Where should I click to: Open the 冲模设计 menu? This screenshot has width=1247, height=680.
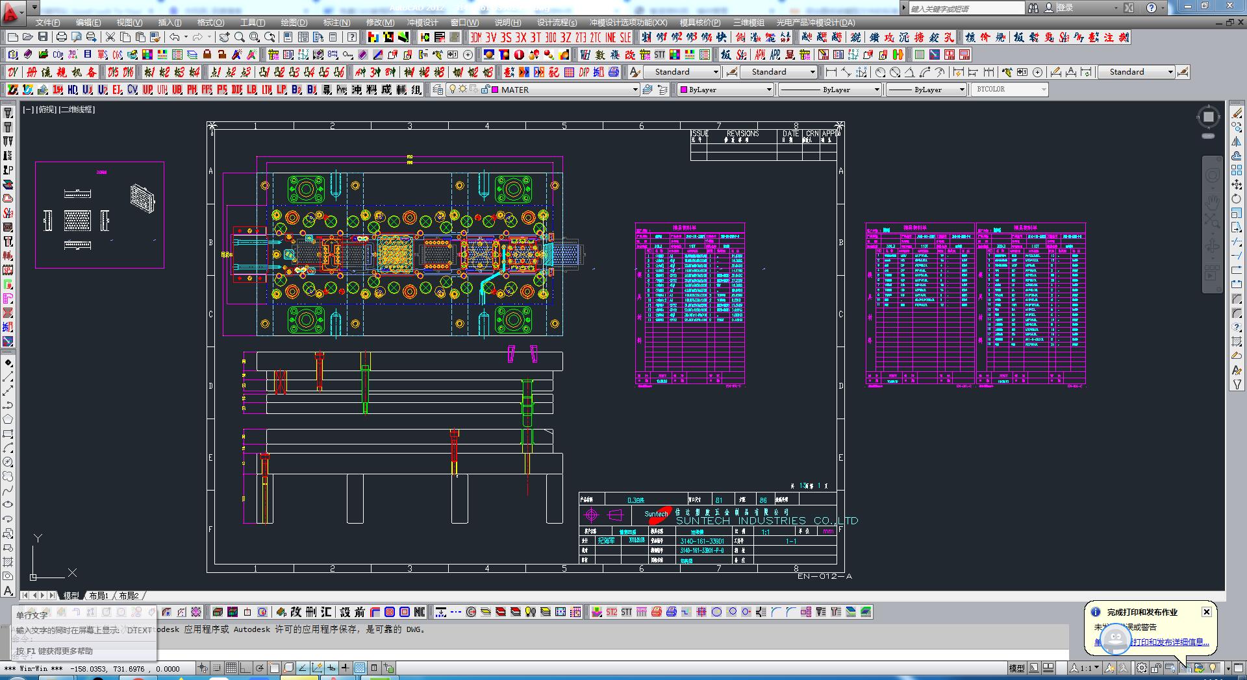(422, 22)
